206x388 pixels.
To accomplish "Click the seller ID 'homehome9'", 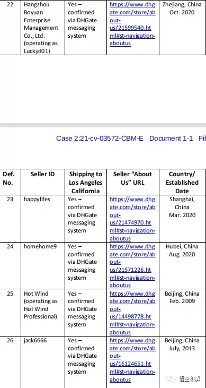I will [x=40, y=246].
